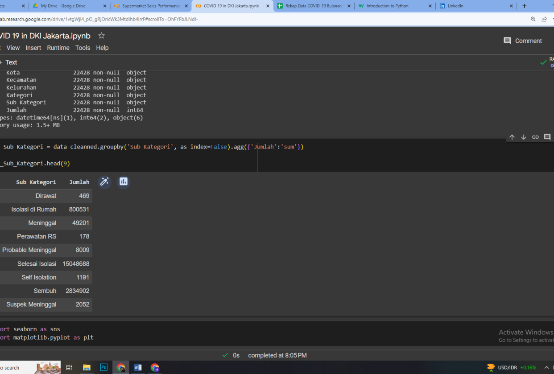
Task: Click the browser address bar URL
Action: [99, 19]
